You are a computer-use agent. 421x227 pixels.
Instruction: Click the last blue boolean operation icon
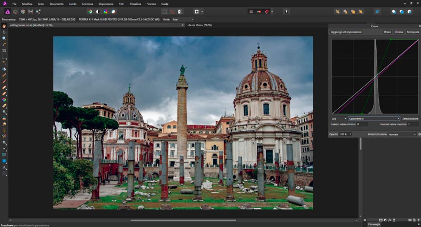[409, 12]
